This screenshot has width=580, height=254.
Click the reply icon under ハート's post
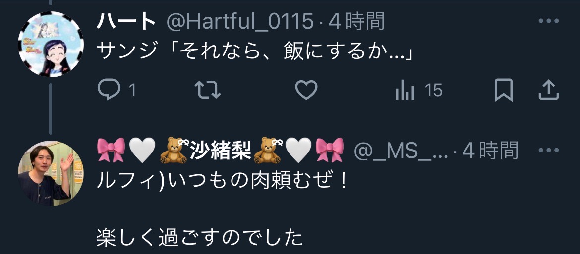click(110, 90)
